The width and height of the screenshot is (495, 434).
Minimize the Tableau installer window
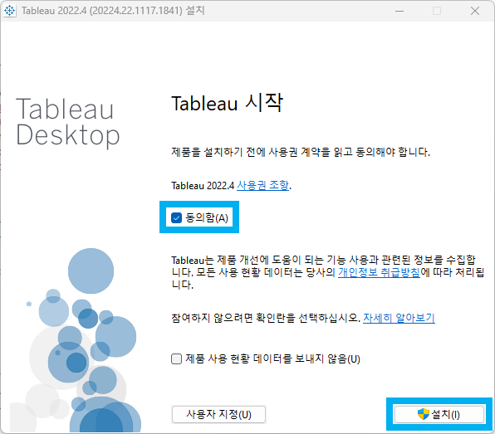tap(399, 11)
